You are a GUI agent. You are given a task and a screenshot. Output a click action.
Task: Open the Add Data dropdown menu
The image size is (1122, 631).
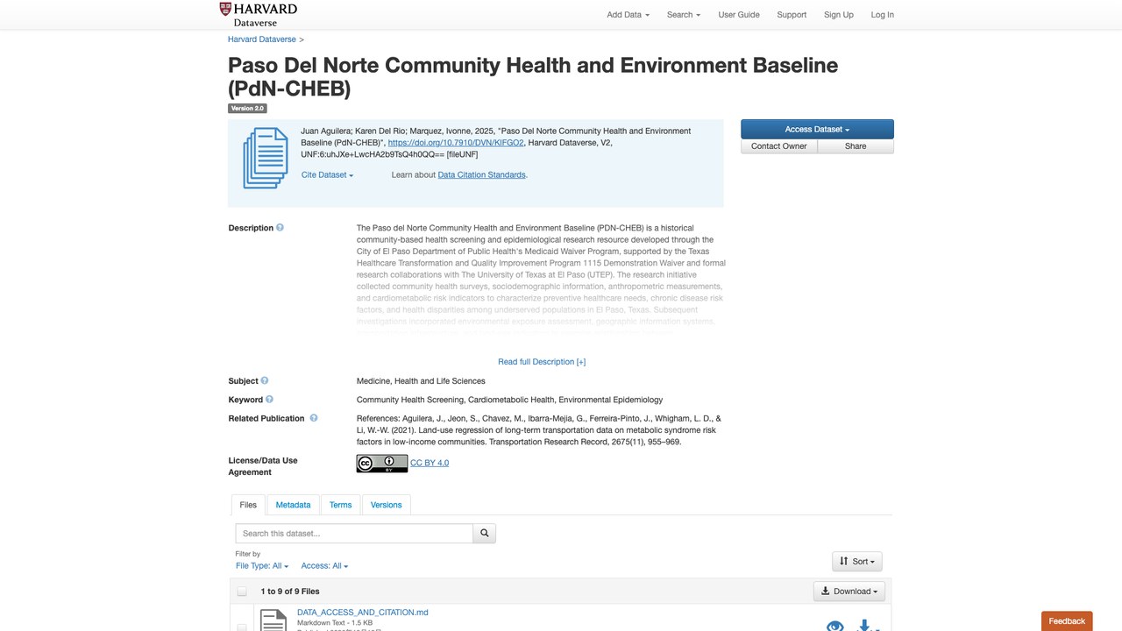click(x=628, y=15)
